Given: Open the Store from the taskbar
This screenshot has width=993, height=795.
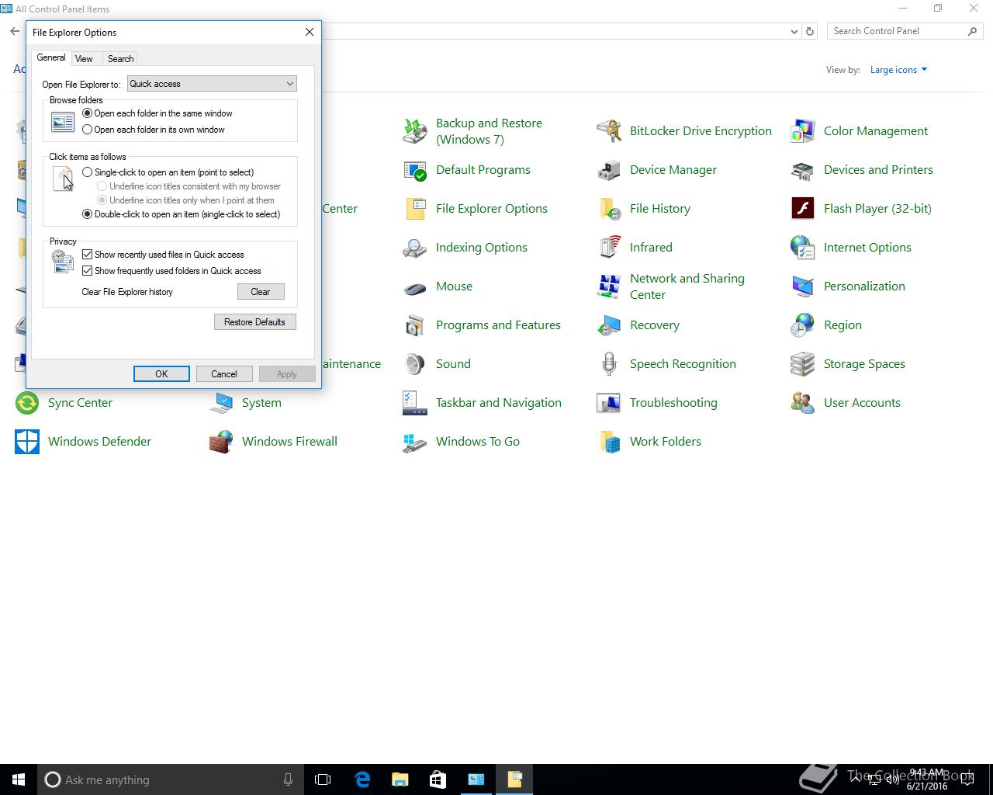Looking at the screenshot, I should 438,779.
